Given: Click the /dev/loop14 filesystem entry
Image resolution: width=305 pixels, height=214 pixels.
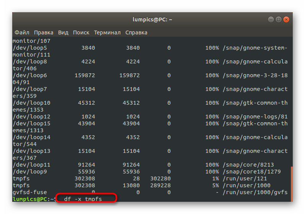Looking at the screenshot, I should 31,137.
